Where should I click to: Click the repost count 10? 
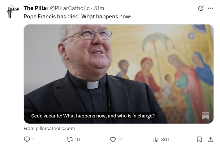pos(77,139)
